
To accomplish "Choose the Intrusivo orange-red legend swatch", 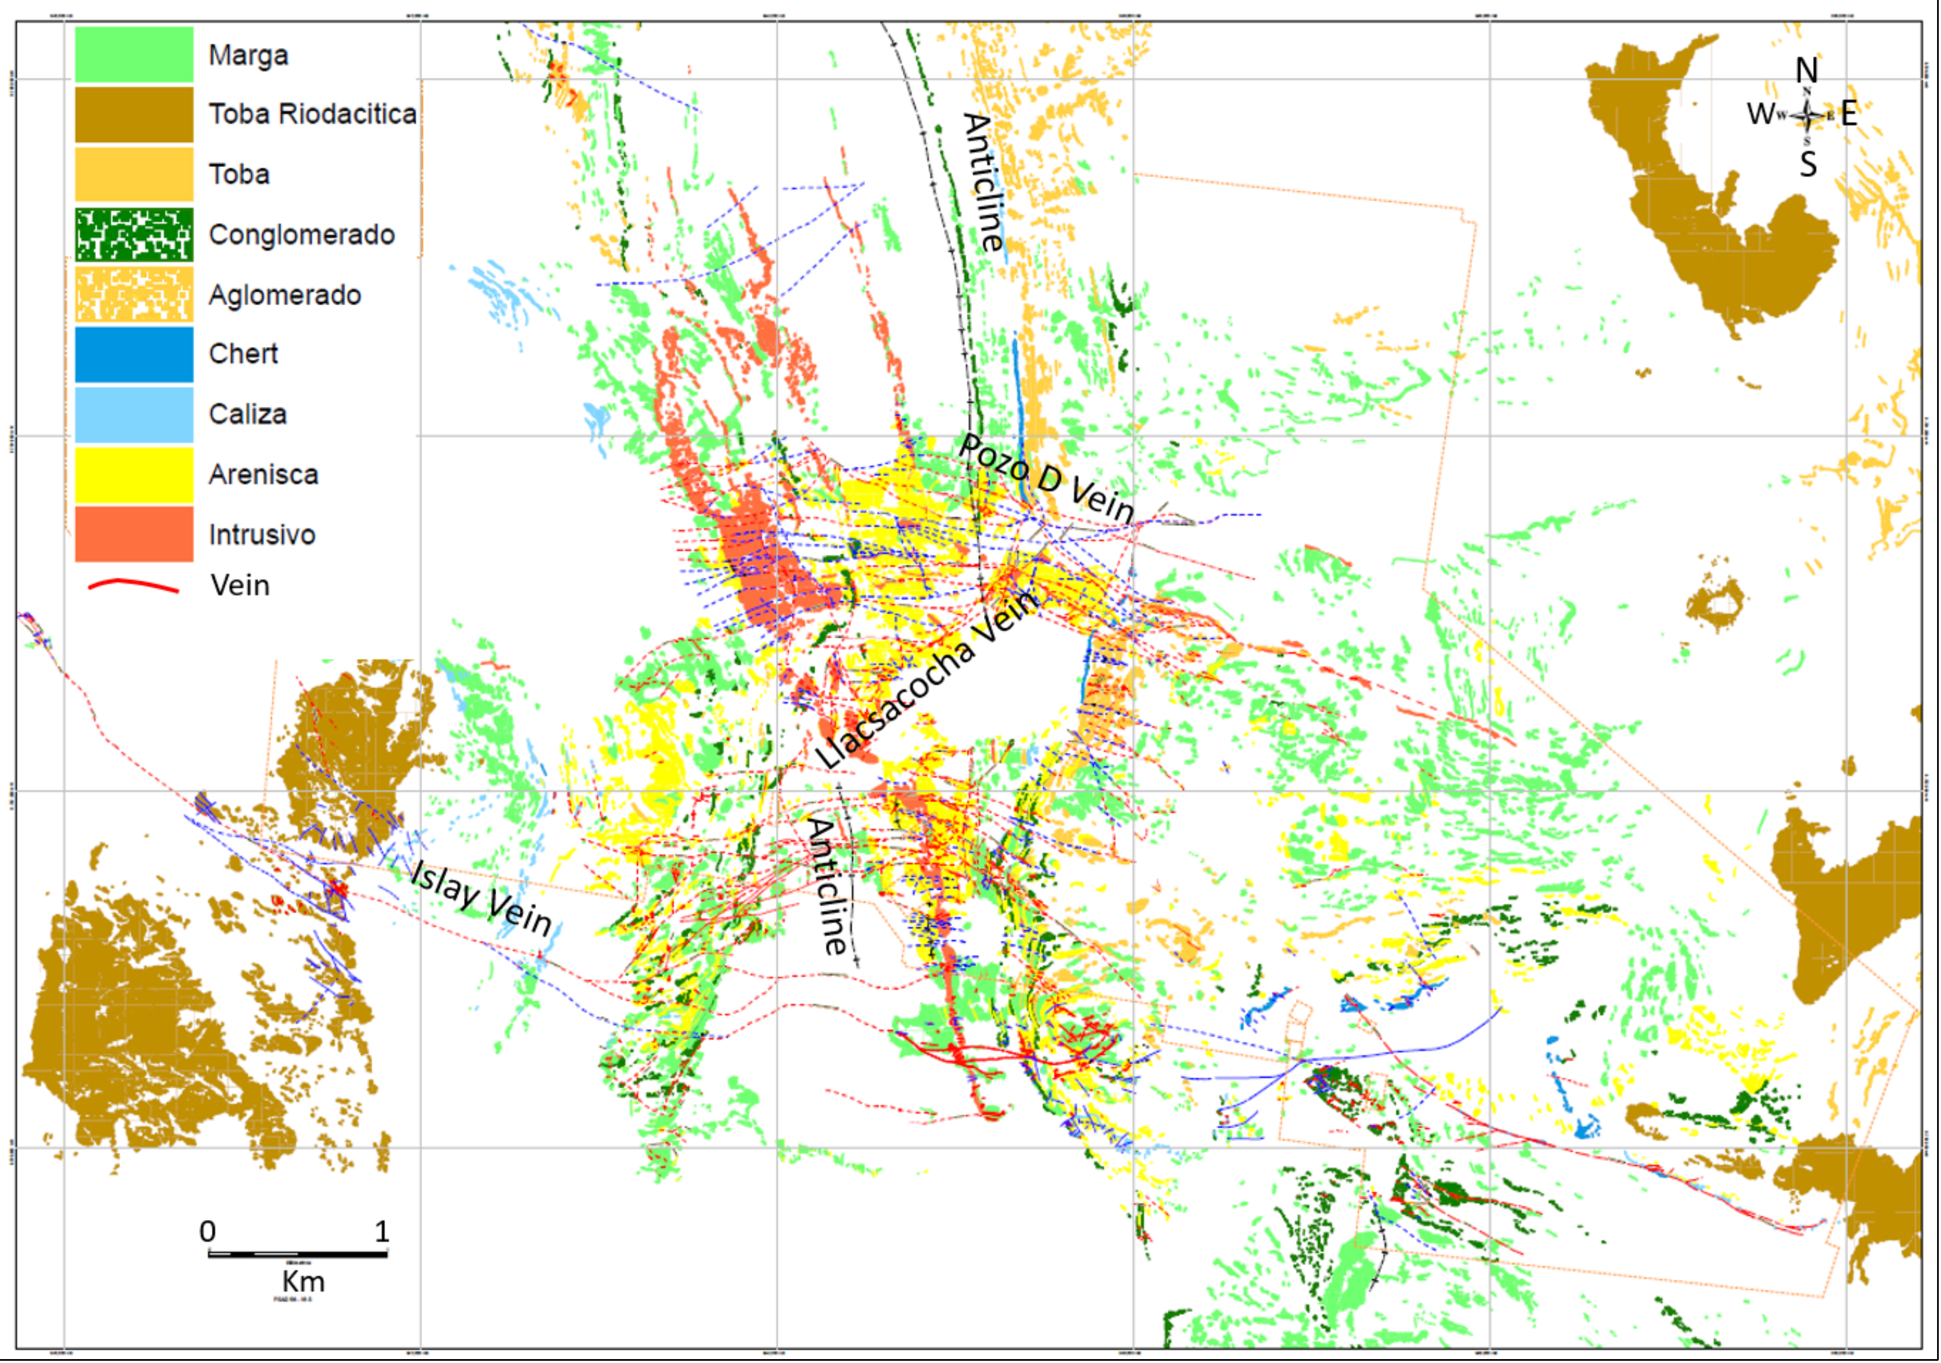I will [x=134, y=534].
